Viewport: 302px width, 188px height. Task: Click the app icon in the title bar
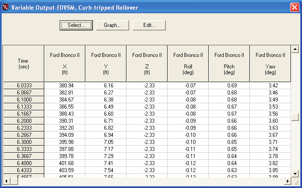[x=5, y=8]
